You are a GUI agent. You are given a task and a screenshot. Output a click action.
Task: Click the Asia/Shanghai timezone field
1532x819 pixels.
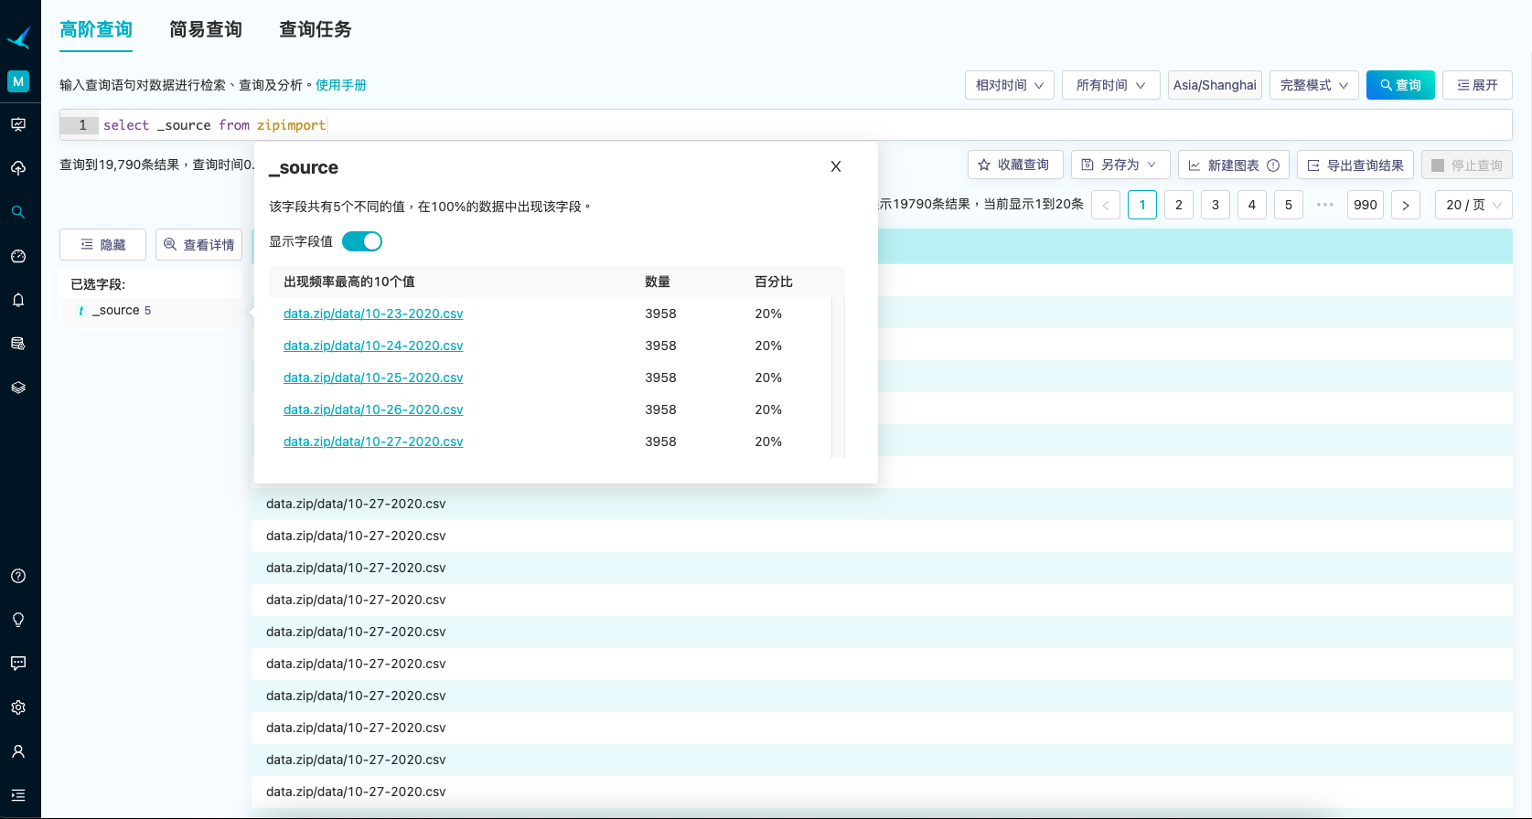coord(1215,85)
